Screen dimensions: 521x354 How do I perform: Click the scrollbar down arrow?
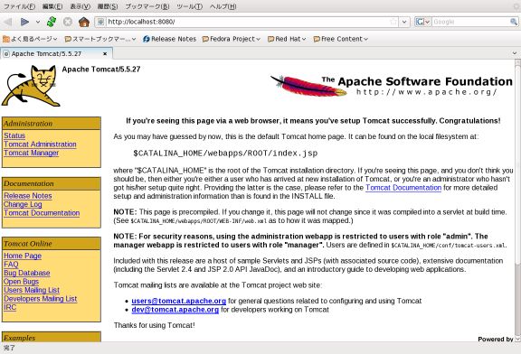coord(517,339)
